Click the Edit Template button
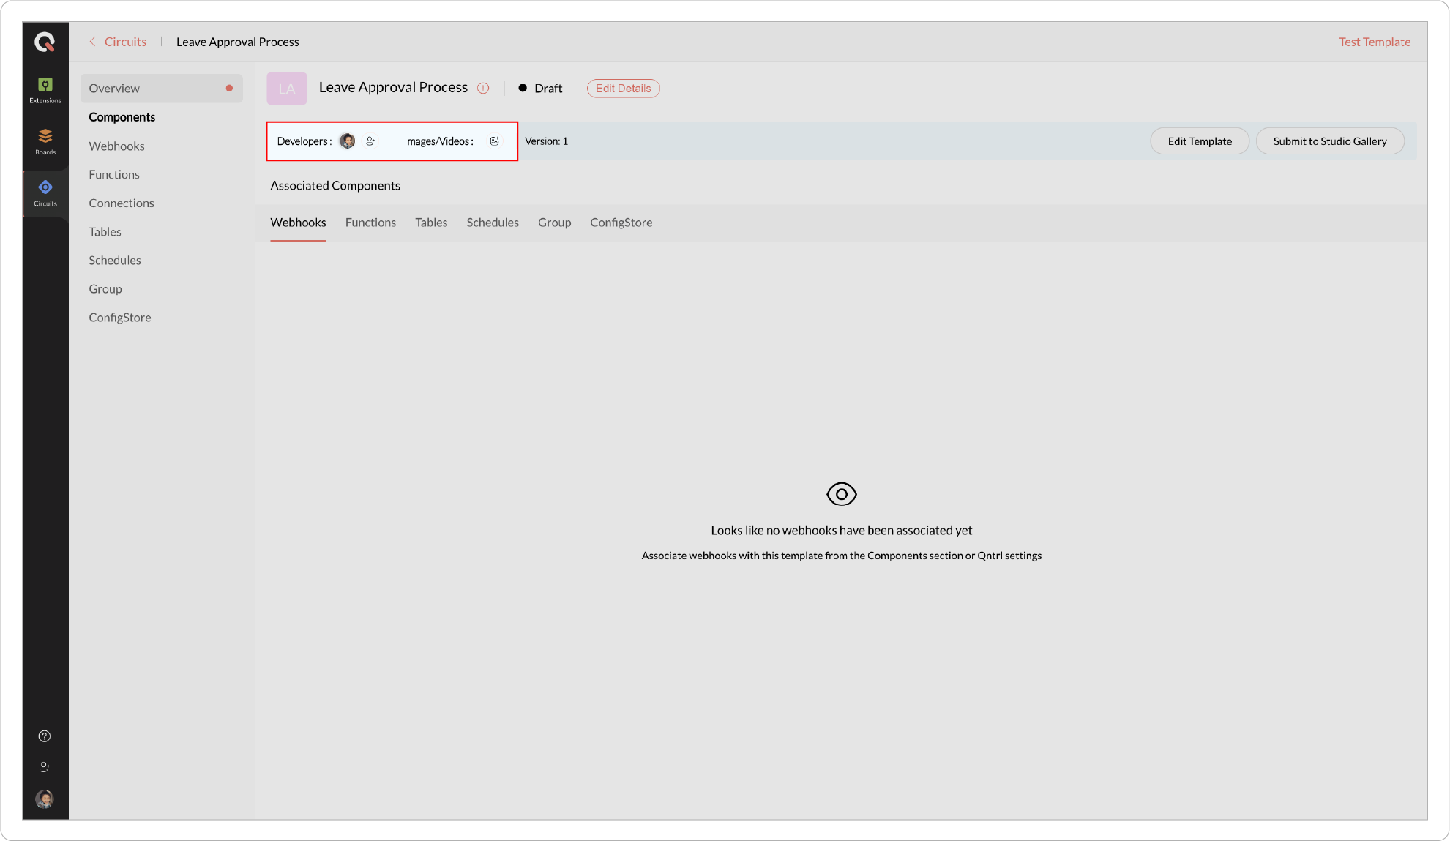 (x=1200, y=141)
